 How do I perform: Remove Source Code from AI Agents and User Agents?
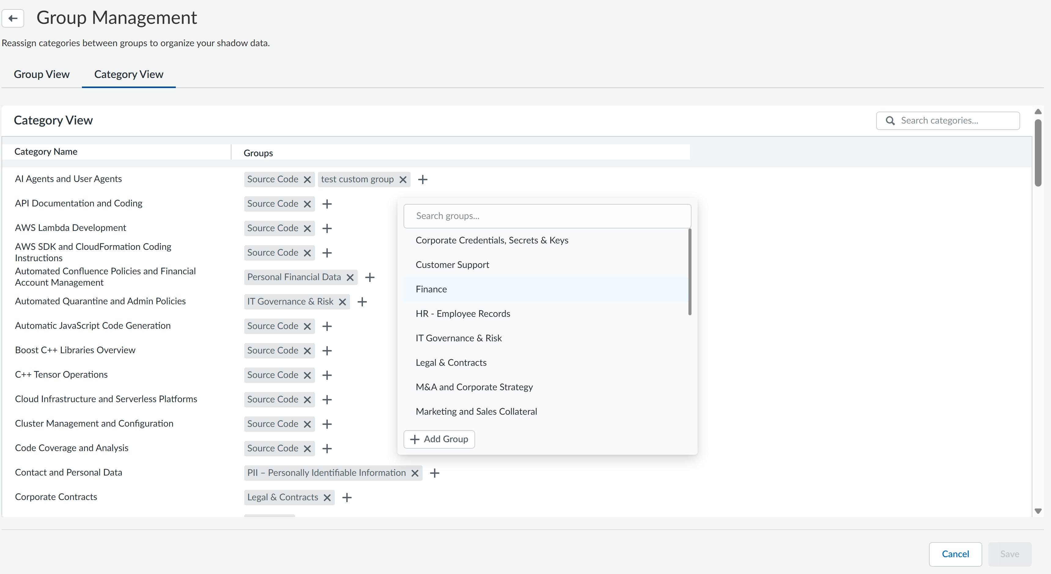(x=307, y=180)
